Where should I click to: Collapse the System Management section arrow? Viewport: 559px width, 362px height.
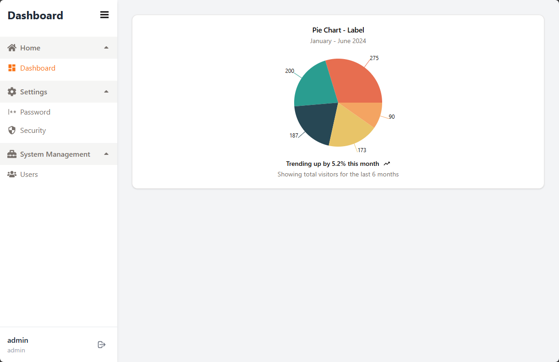(x=106, y=154)
